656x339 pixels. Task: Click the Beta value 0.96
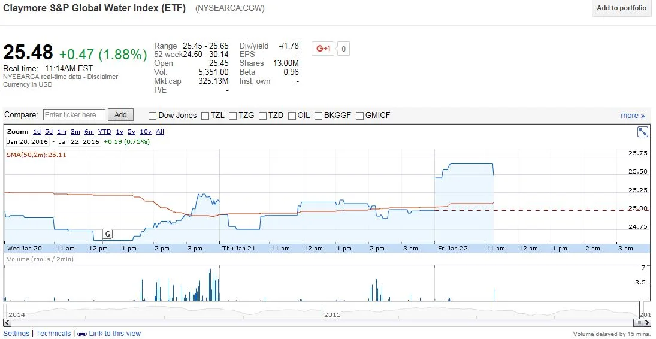(291, 72)
